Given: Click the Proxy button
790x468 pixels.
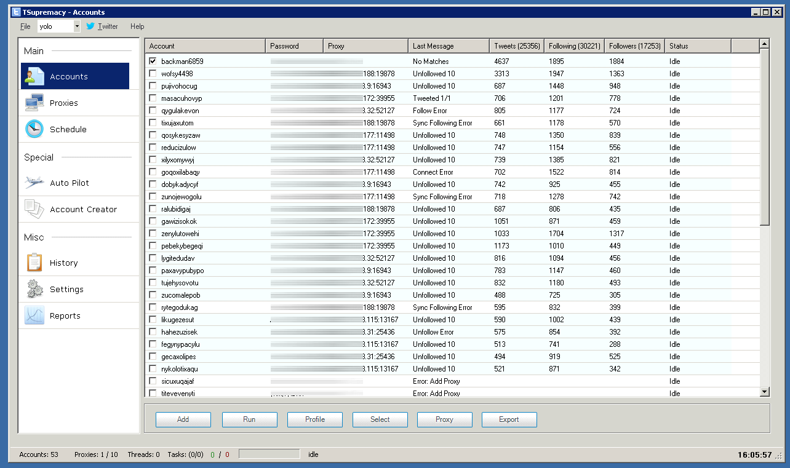Looking at the screenshot, I should pos(445,419).
